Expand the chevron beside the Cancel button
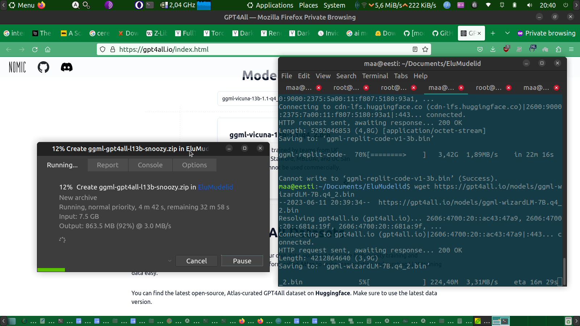Viewport: 580px width, 326px height. (x=170, y=261)
